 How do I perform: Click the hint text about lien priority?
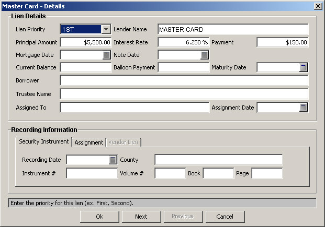tap(72, 203)
